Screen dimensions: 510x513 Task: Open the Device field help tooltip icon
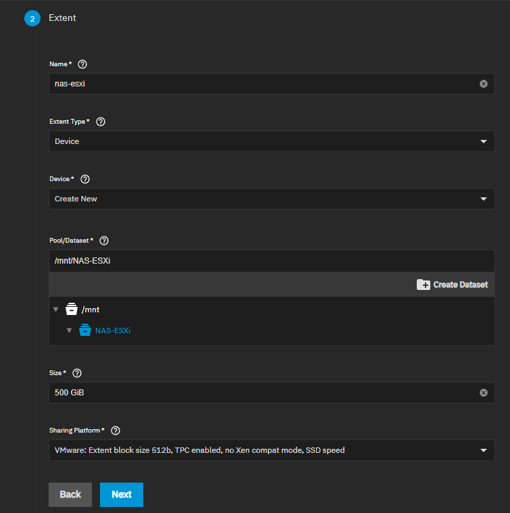[85, 179]
